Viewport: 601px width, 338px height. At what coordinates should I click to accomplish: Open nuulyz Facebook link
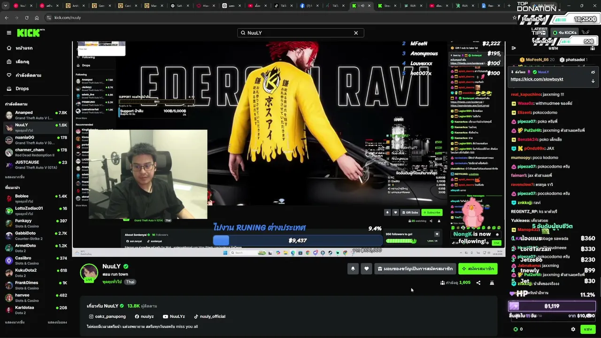144,316
